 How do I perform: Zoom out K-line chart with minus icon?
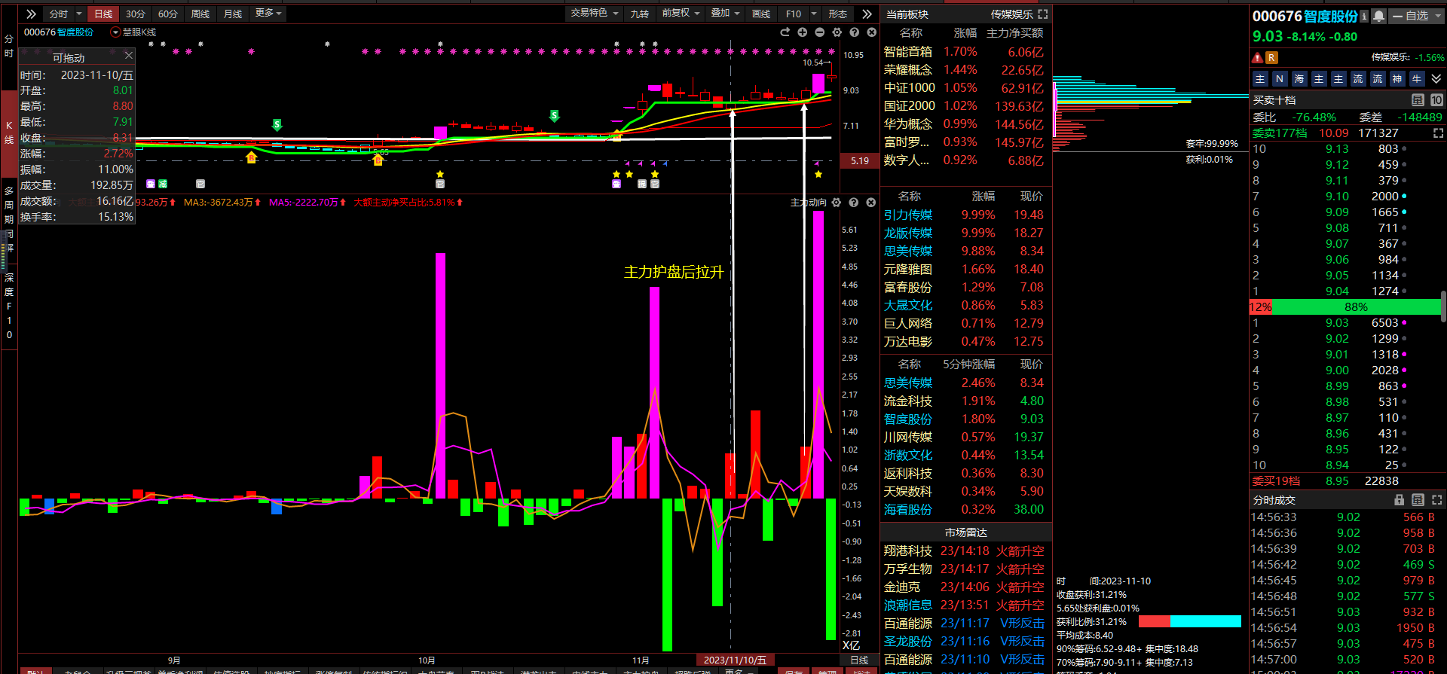coord(820,32)
